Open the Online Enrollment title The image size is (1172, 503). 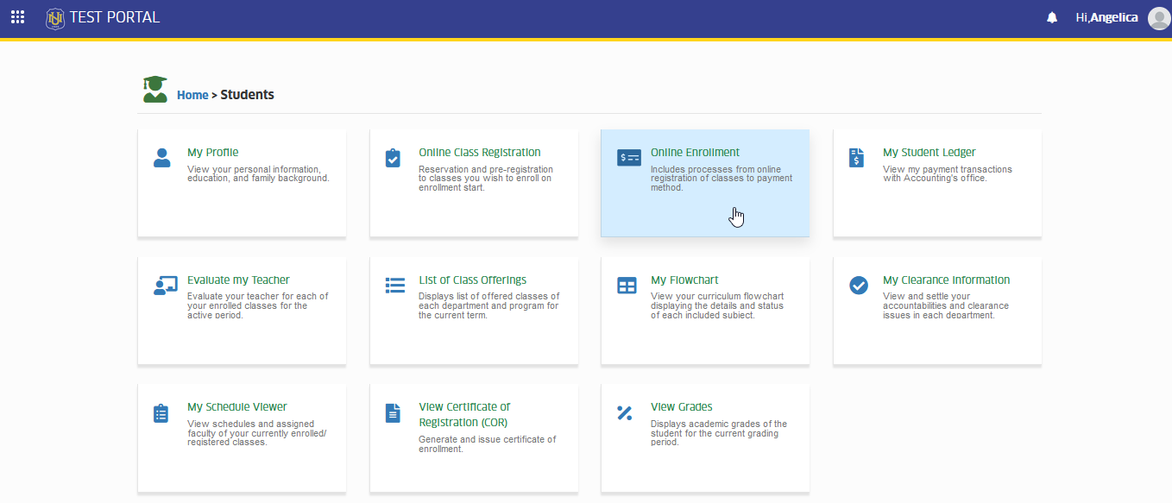pyautogui.click(x=695, y=153)
